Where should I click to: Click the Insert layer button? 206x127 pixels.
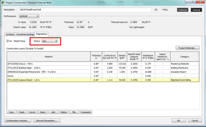click(x=43, y=112)
